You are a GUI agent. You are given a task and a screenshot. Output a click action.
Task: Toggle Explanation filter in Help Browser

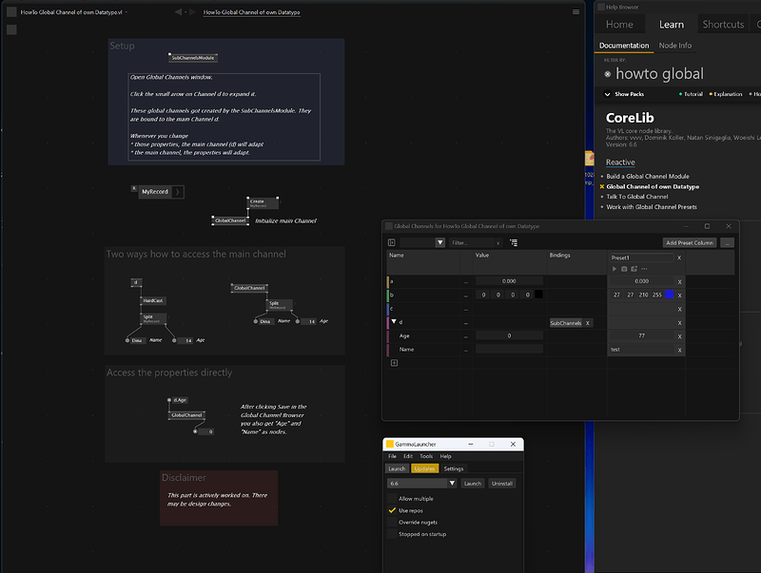726,94
